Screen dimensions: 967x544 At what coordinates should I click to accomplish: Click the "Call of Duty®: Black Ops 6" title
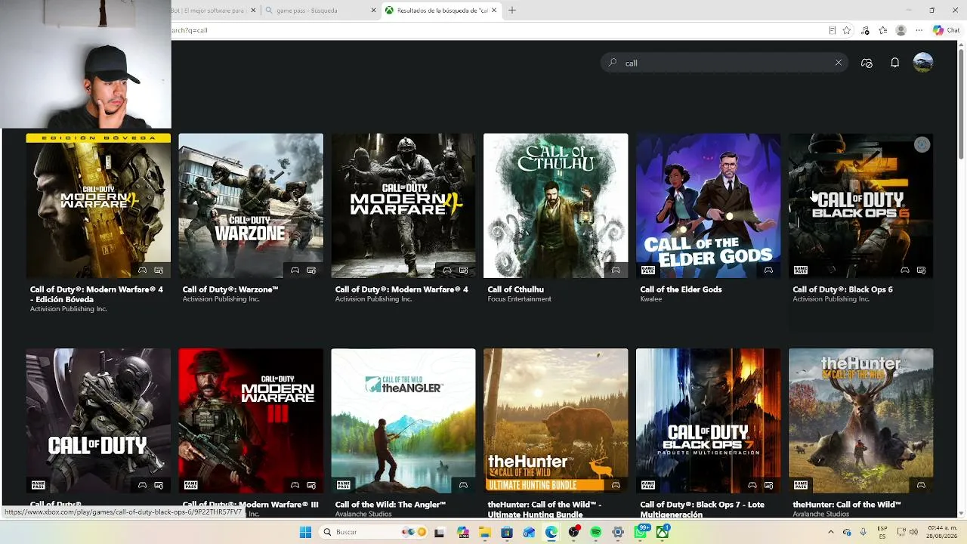click(x=842, y=289)
